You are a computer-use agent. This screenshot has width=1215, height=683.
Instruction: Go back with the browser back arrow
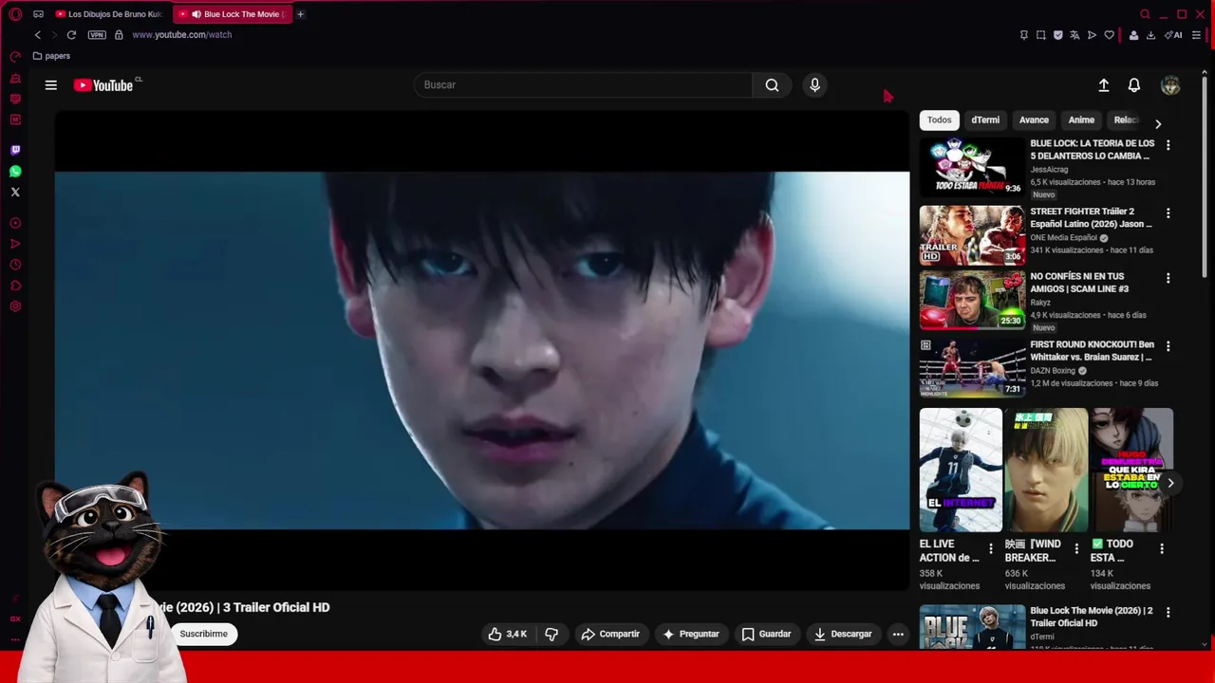coord(38,35)
